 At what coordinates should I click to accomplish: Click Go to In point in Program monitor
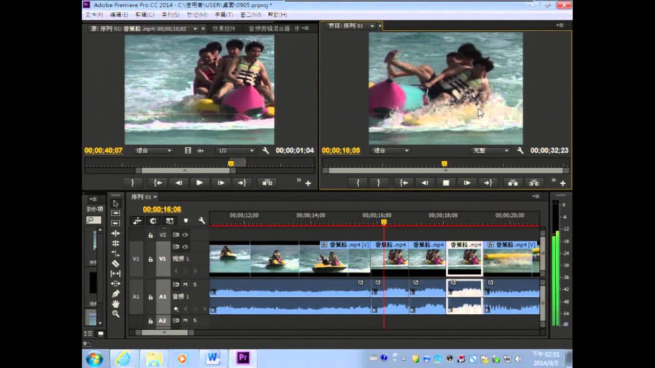pos(404,182)
